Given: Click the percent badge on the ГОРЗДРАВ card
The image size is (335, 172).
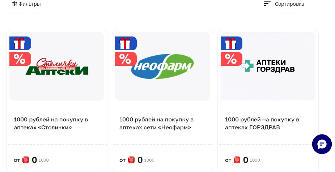Looking at the screenshot, I should 232,59.
